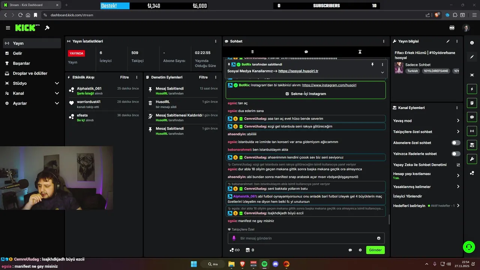Go to Gelir in the left sidebar

pyautogui.click(x=31, y=53)
